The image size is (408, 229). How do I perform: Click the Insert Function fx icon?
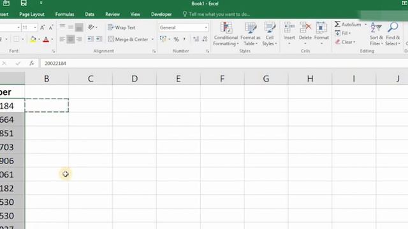31,63
